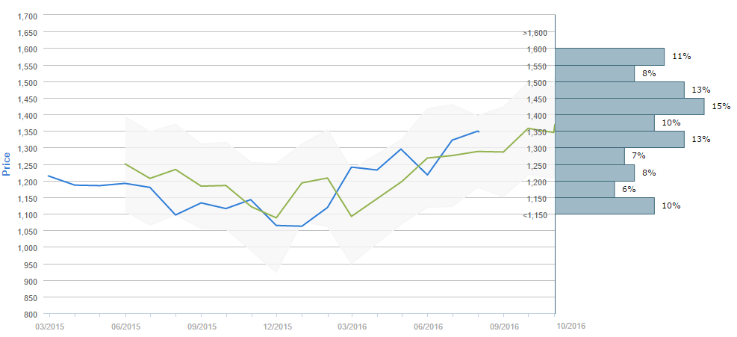Select the 06/2016 date label
Screen dimensions: 737x337
point(429,327)
